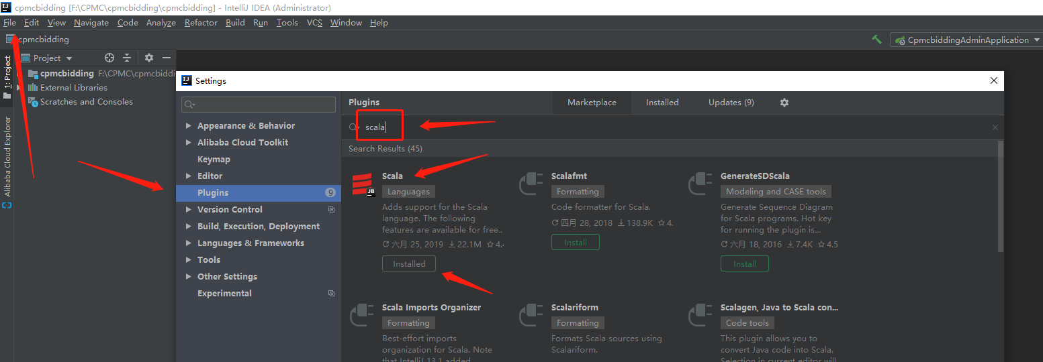Image resolution: width=1043 pixels, height=362 pixels.
Task: Expand Appearance & Behavior settings
Action: (x=189, y=126)
